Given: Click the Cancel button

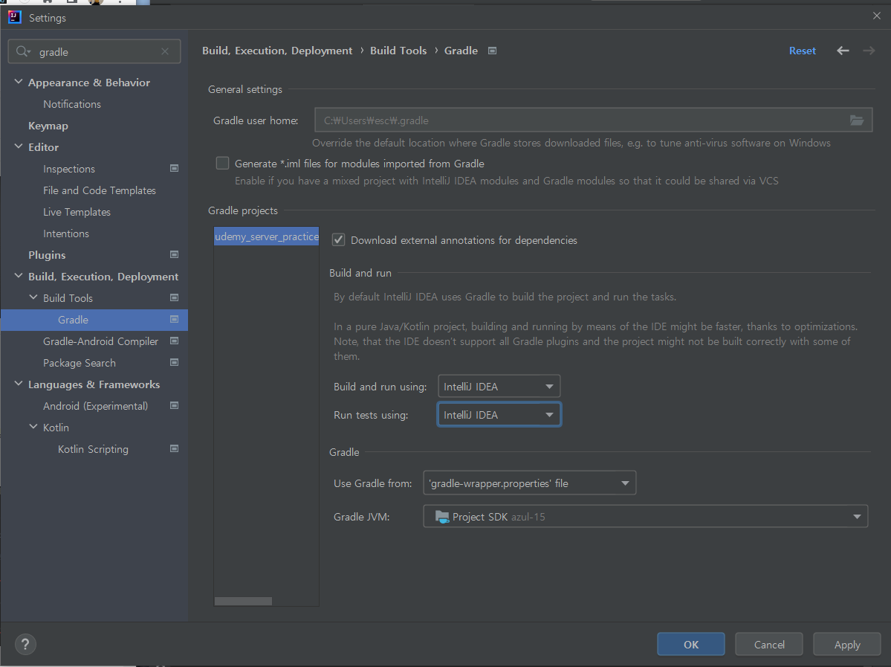Looking at the screenshot, I should [x=769, y=644].
